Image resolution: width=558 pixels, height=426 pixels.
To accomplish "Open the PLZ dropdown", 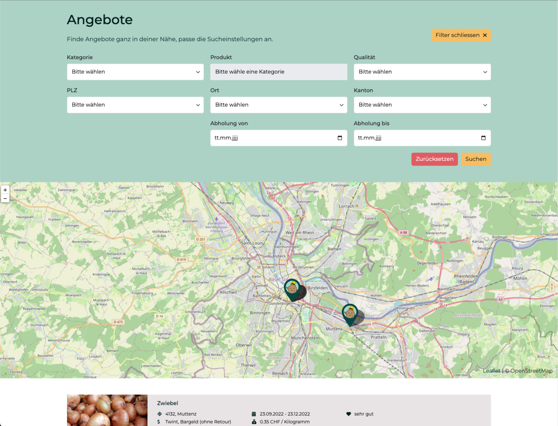I will [135, 105].
